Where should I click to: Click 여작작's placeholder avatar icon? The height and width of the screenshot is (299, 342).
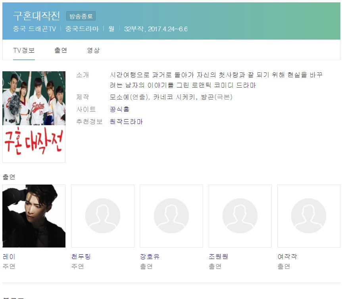[309, 216]
